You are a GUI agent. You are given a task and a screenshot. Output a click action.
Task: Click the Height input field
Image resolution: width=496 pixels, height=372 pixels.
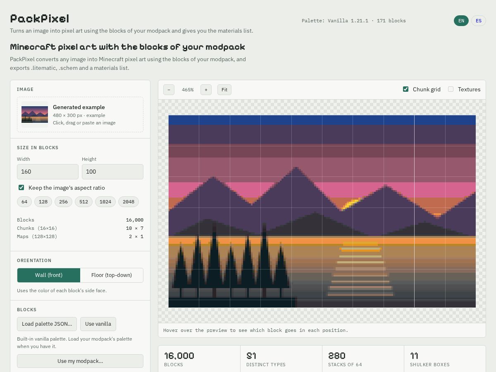click(112, 172)
